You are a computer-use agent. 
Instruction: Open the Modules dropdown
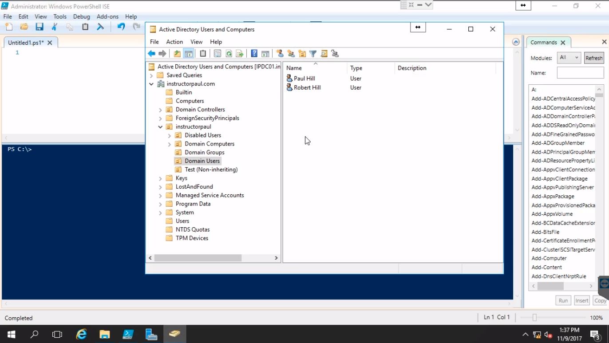(569, 58)
